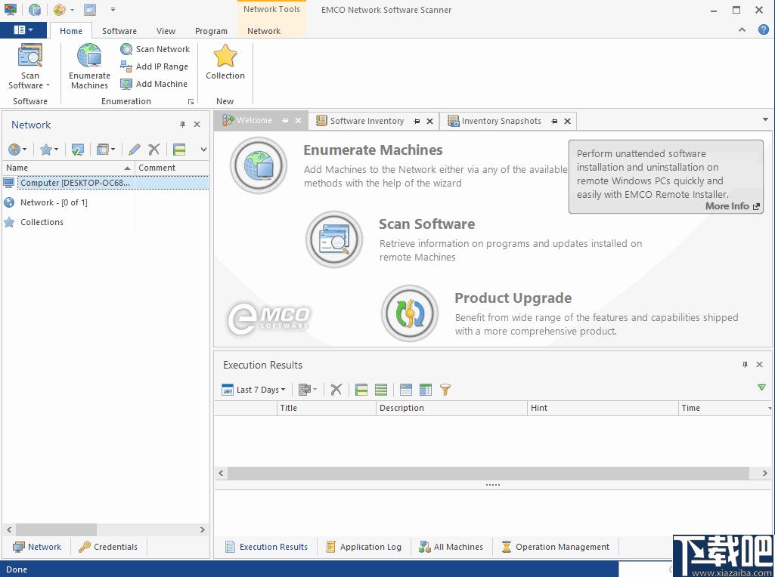Open star collection dropdown in Network toolbar
Image resolution: width=775 pixels, height=577 pixels.
49,149
